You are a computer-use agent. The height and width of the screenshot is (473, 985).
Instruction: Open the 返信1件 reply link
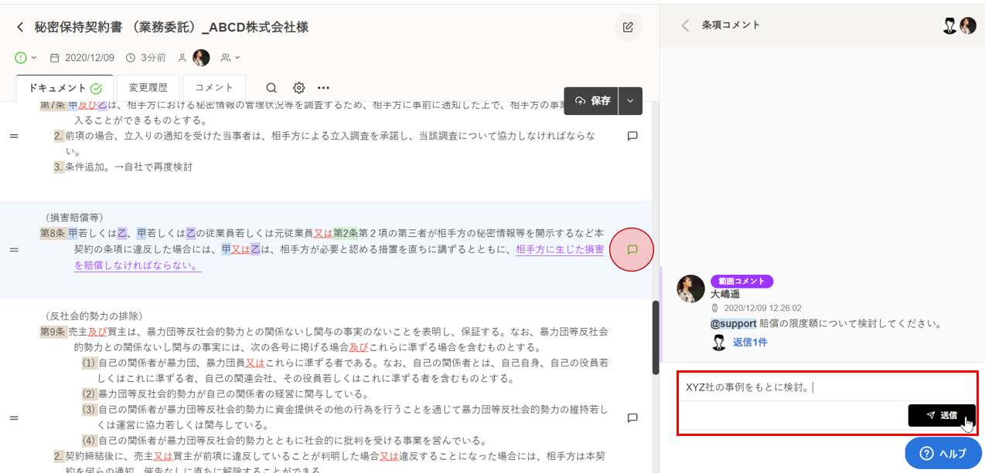[x=750, y=342]
